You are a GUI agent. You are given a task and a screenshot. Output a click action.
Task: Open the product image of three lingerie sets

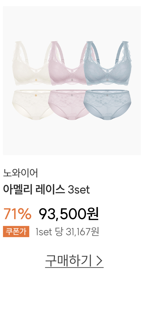click(72, 80)
